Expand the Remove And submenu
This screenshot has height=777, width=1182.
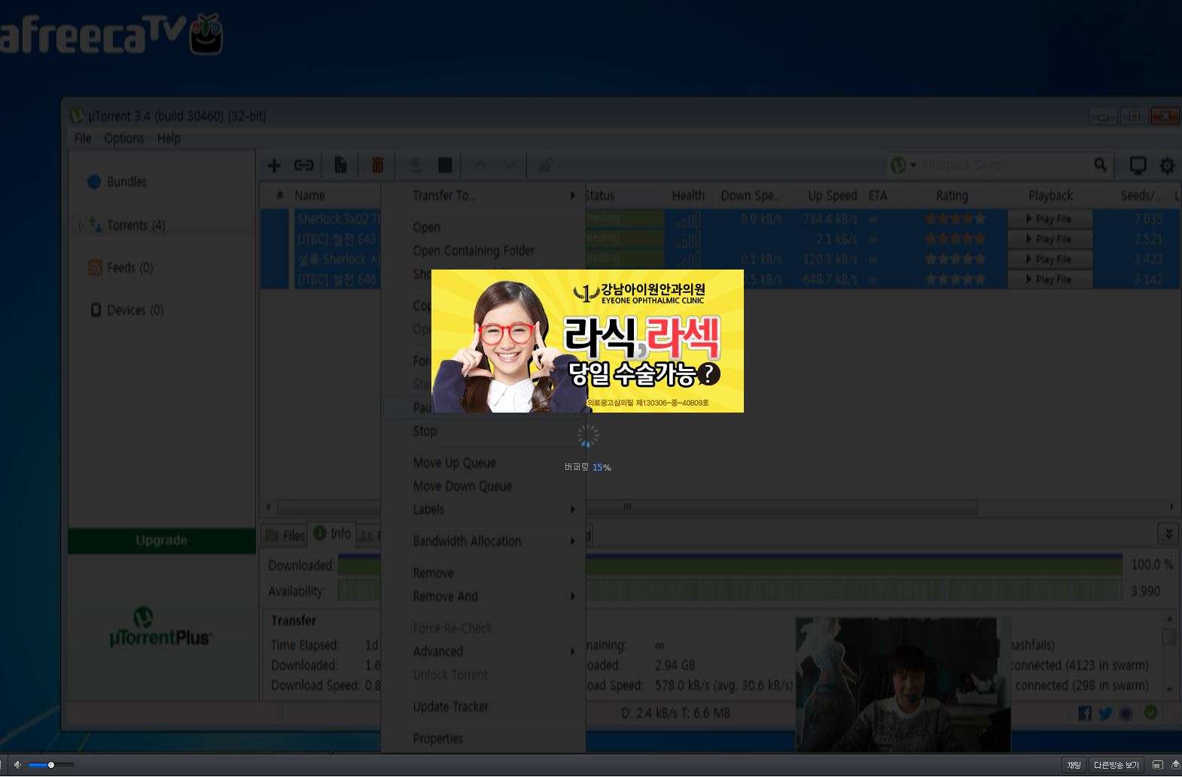click(x=483, y=596)
